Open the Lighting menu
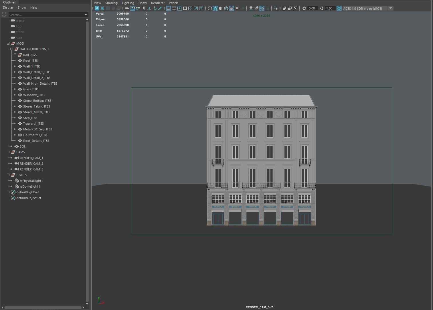Image resolution: width=433 pixels, height=310 pixels. pos(128,3)
